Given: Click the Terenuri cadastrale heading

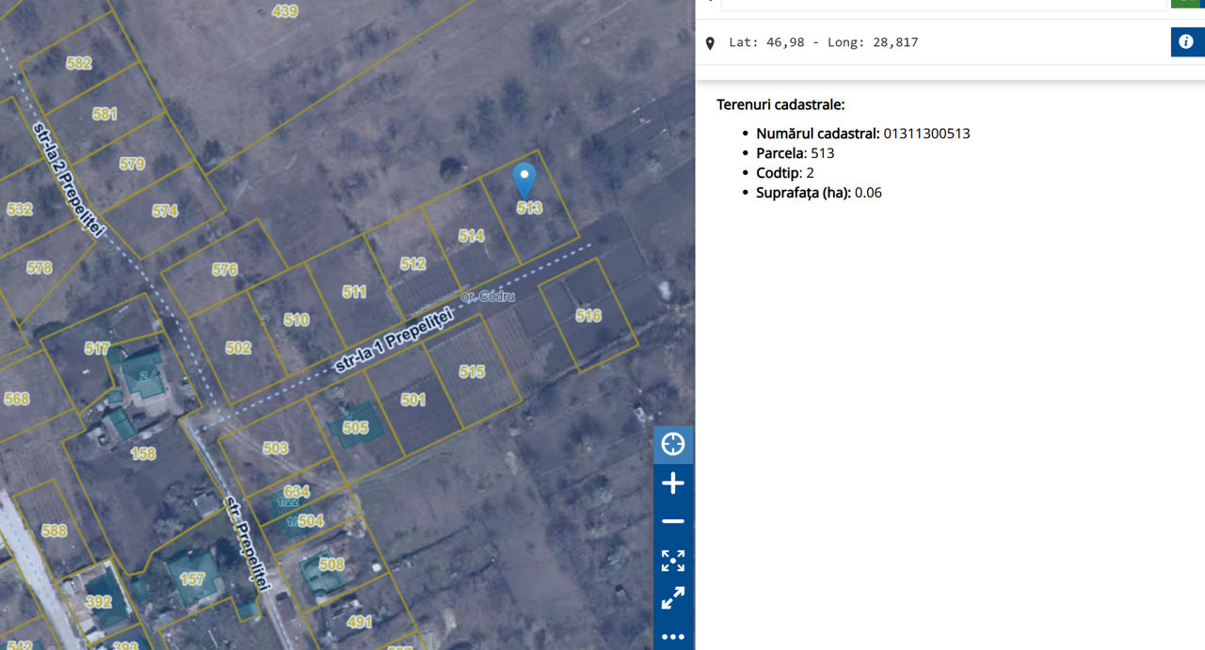Looking at the screenshot, I should [780, 104].
